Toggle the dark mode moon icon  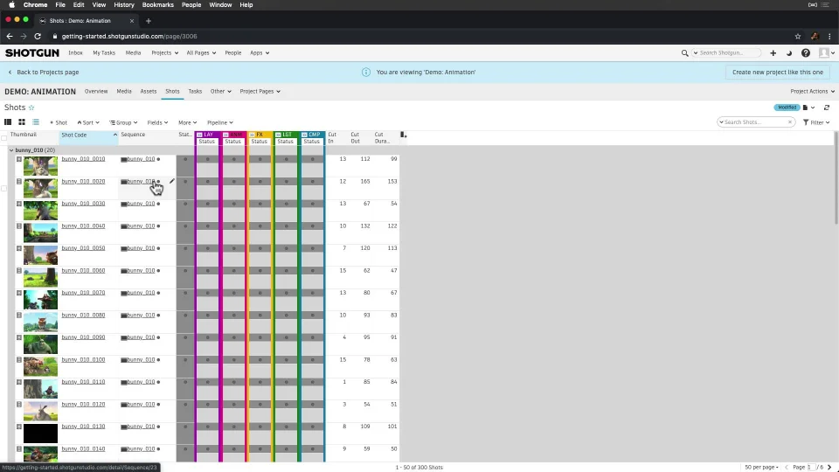pyautogui.click(x=788, y=53)
